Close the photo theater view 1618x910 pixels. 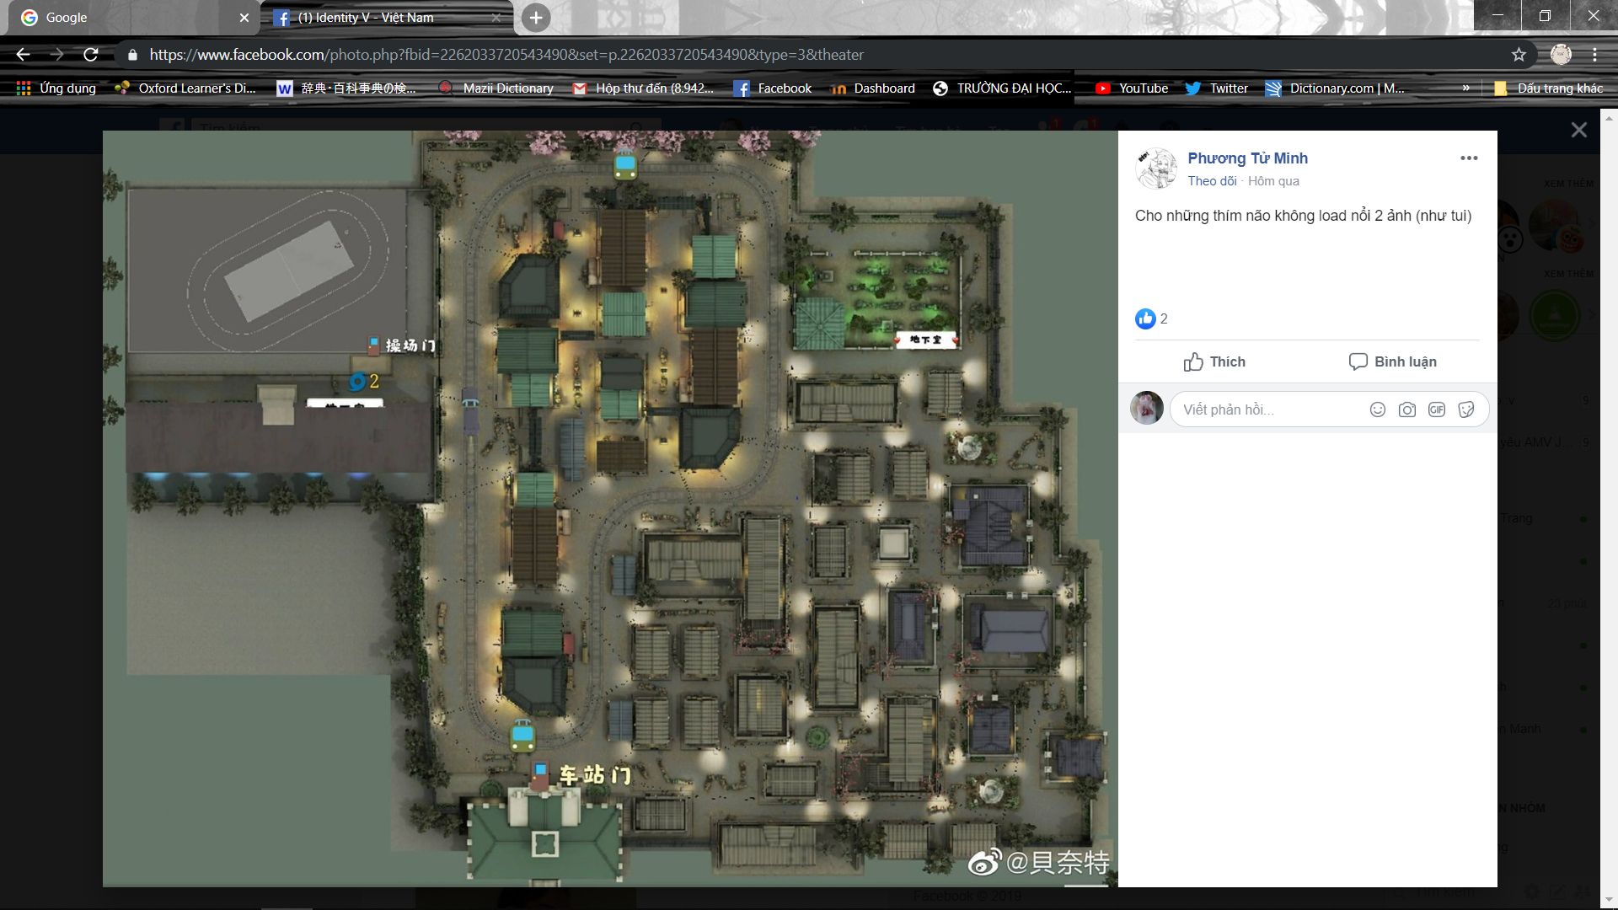[1578, 130]
